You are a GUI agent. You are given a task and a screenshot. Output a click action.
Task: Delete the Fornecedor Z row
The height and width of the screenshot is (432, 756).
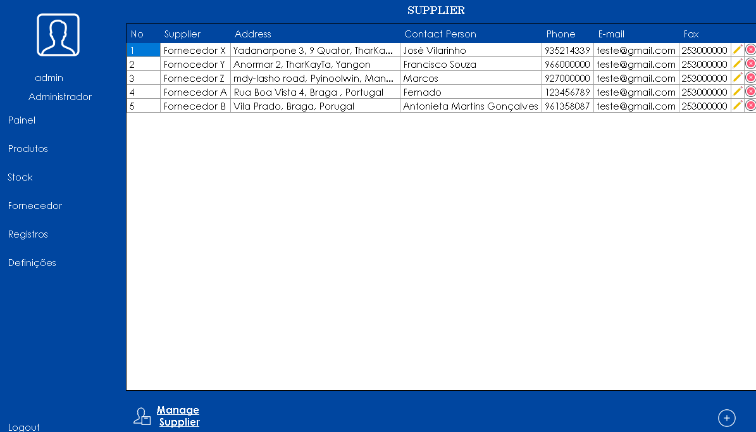tap(750, 77)
